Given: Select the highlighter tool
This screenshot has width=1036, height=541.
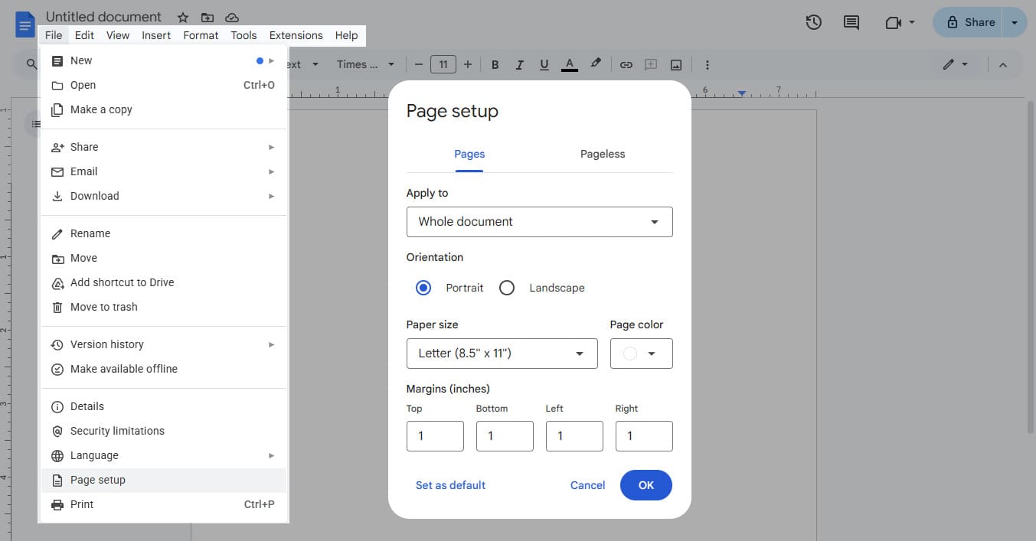Looking at the screenshot, I should coord(596,64).
